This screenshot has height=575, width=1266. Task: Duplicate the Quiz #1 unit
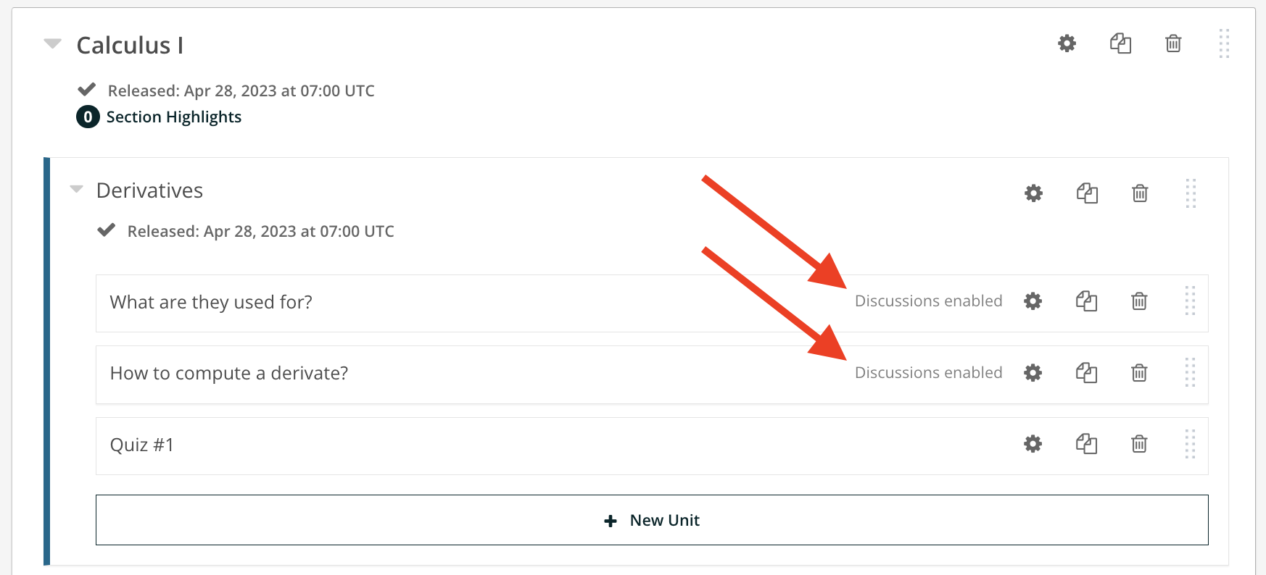tap(1086, 444)
